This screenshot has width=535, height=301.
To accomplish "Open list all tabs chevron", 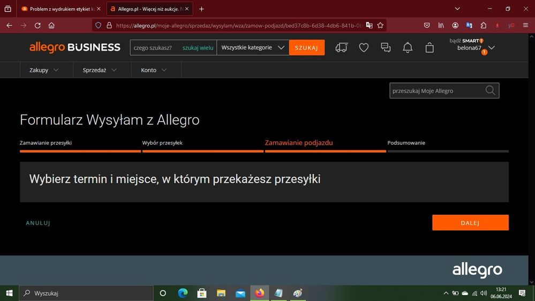I will pyautogui.click(x=457, y=9).
